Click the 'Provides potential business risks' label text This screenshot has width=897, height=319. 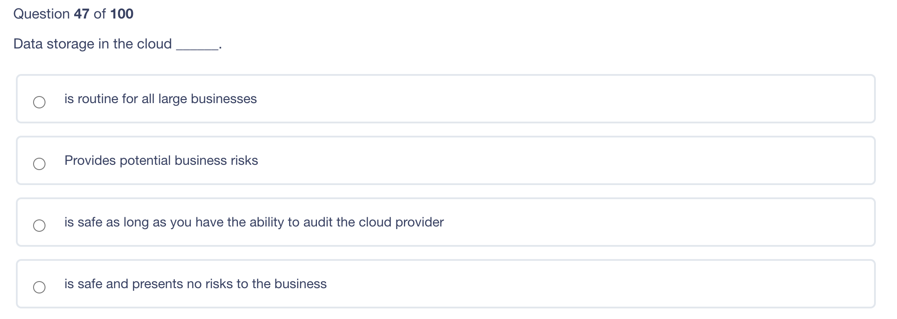click(161, 160)
